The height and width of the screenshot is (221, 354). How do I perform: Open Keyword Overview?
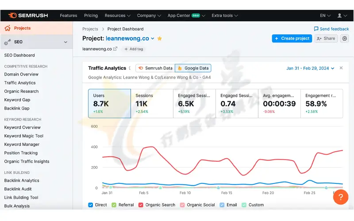point(23,127)
